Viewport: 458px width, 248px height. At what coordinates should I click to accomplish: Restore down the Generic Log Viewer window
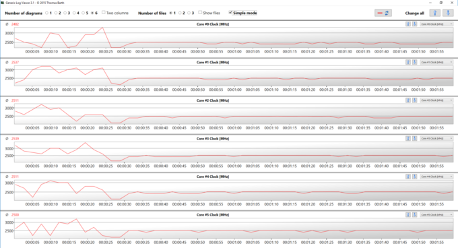441,3
